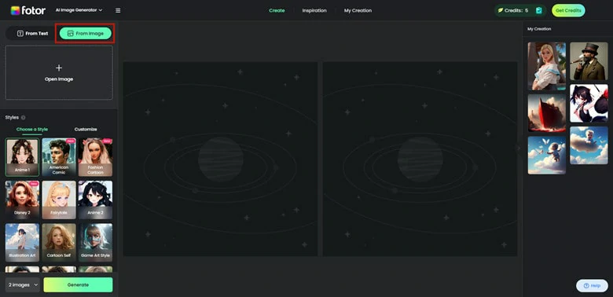Click the My Creation panel heading
Image resolution: width=613 pixels, height=297 pixels.
click(x=539, y=29)
